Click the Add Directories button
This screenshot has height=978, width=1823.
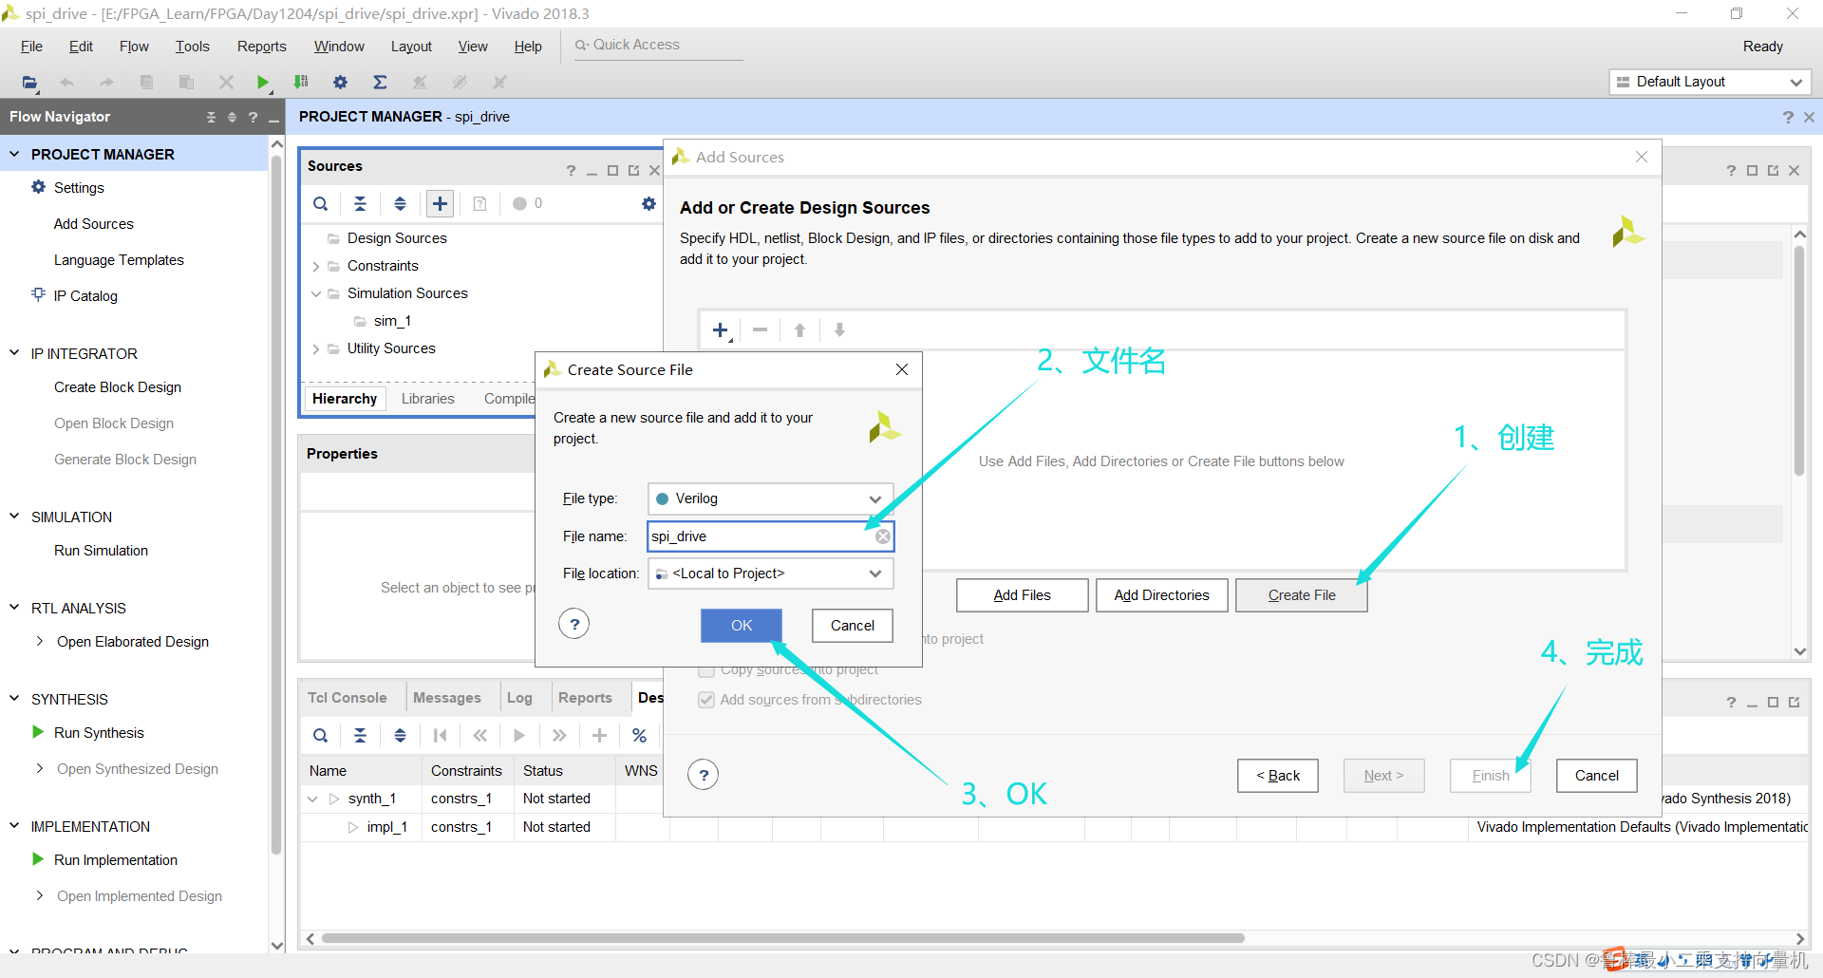tap(1161, 595)
